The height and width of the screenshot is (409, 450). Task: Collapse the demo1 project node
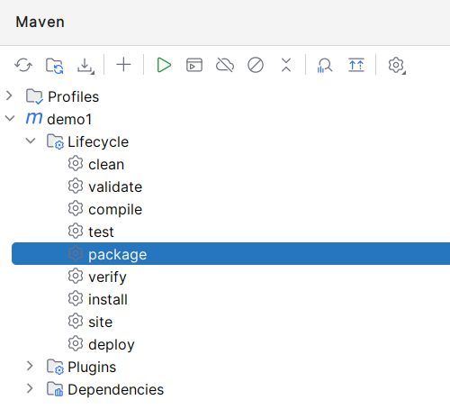(x=10, y=118)
